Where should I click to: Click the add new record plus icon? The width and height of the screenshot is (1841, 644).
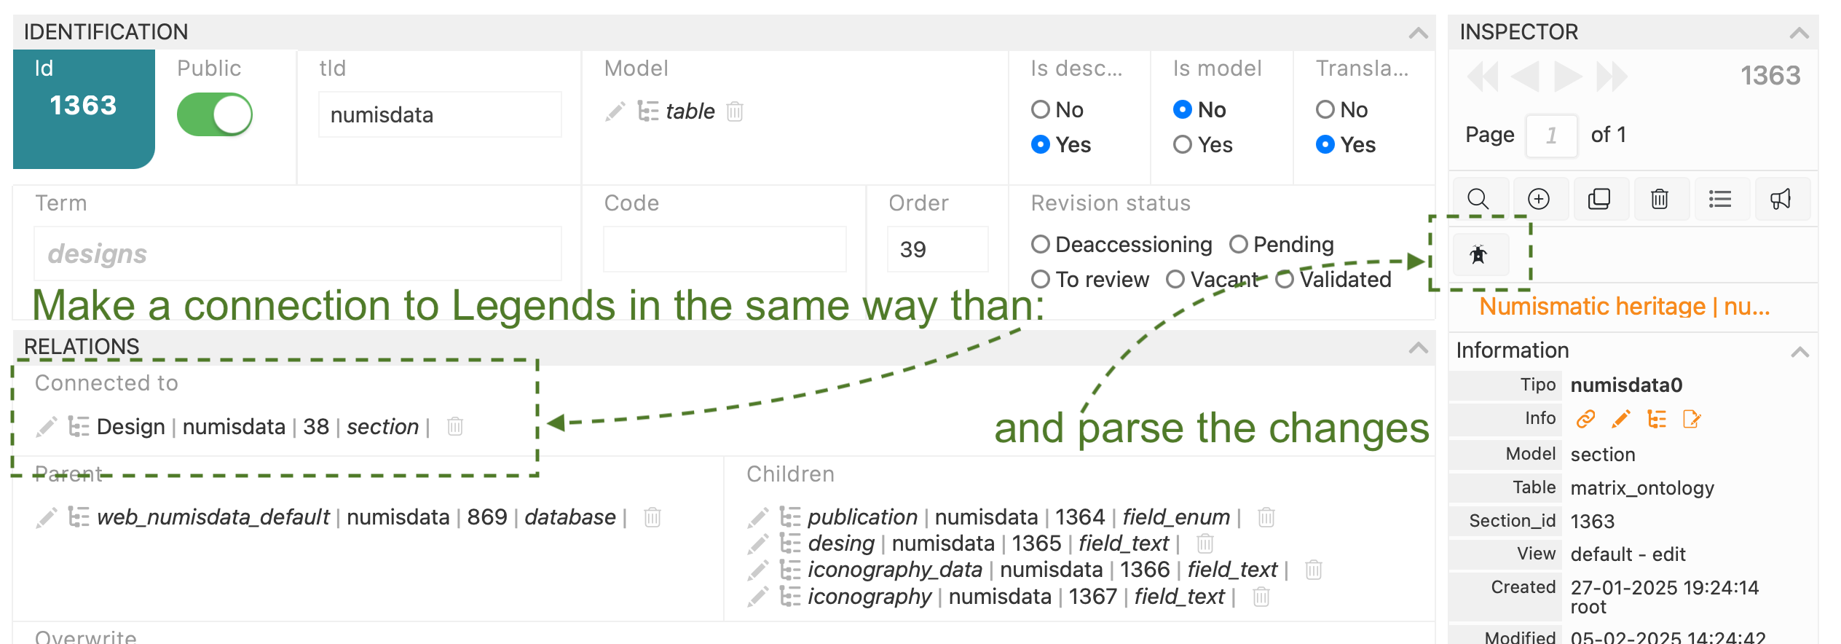(1538, 199)
